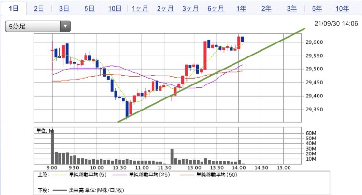Click the 29,550 price axis label

[314, 56]
